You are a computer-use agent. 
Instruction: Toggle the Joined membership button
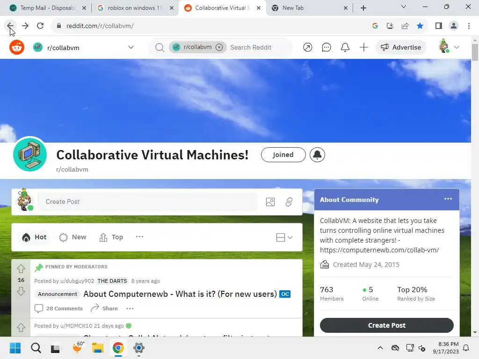pos(283,155)
